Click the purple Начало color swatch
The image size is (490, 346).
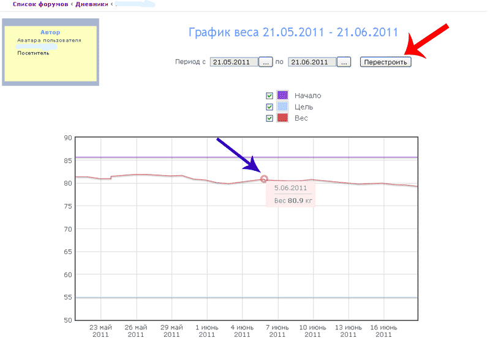(x=282, y=96)
